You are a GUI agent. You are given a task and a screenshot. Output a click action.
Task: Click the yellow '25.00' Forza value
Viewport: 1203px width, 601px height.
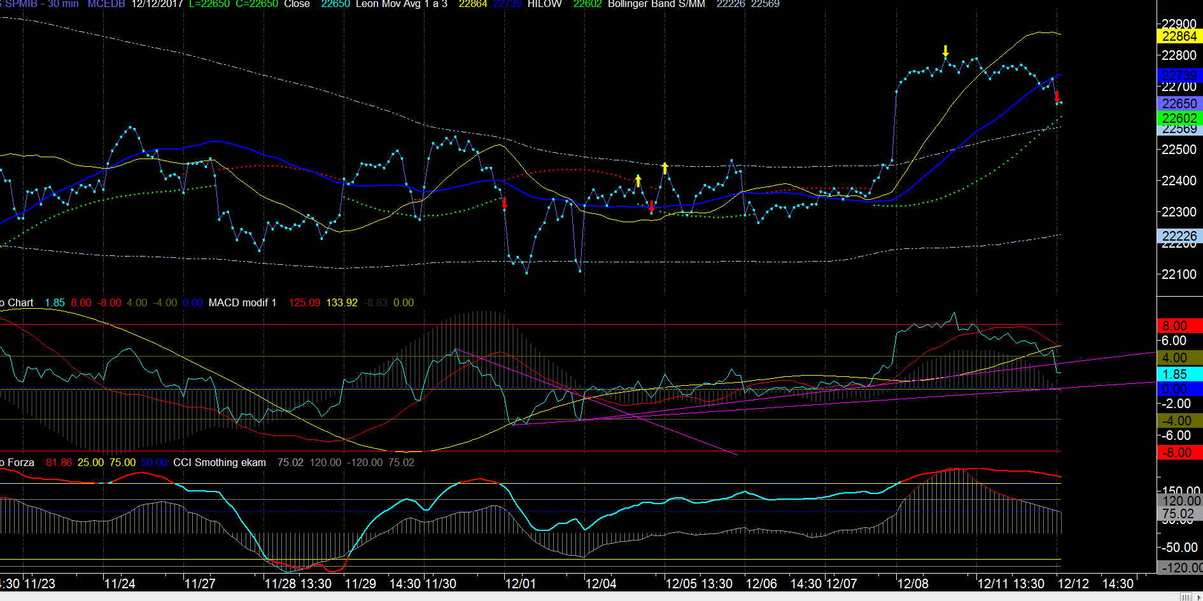tap(90, 462)
